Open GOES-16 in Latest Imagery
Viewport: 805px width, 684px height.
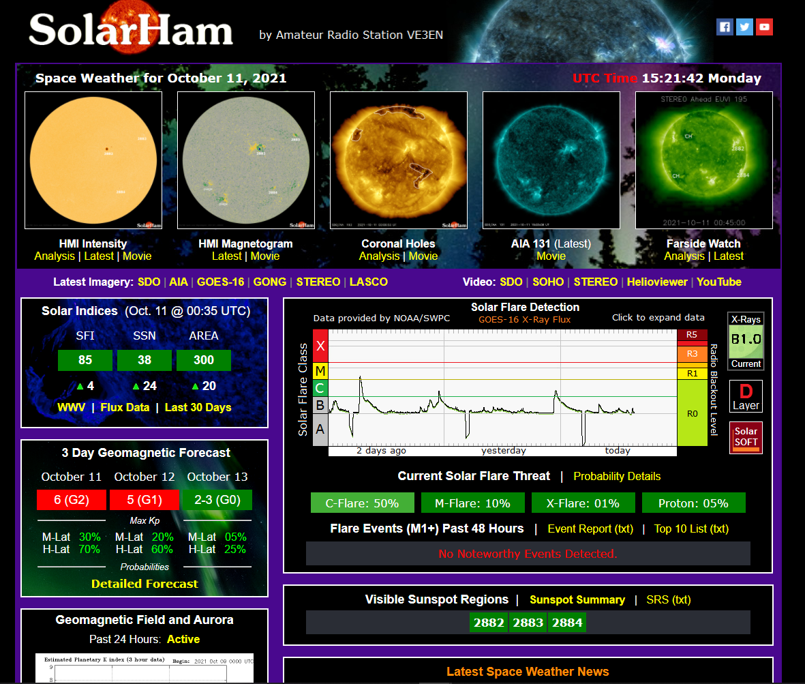[221, 282]
